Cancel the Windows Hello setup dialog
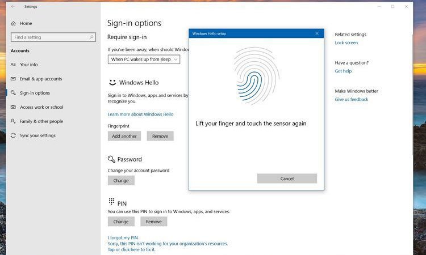Image resolution: width=426 pixels, height=255 pixels. (287, 178)
